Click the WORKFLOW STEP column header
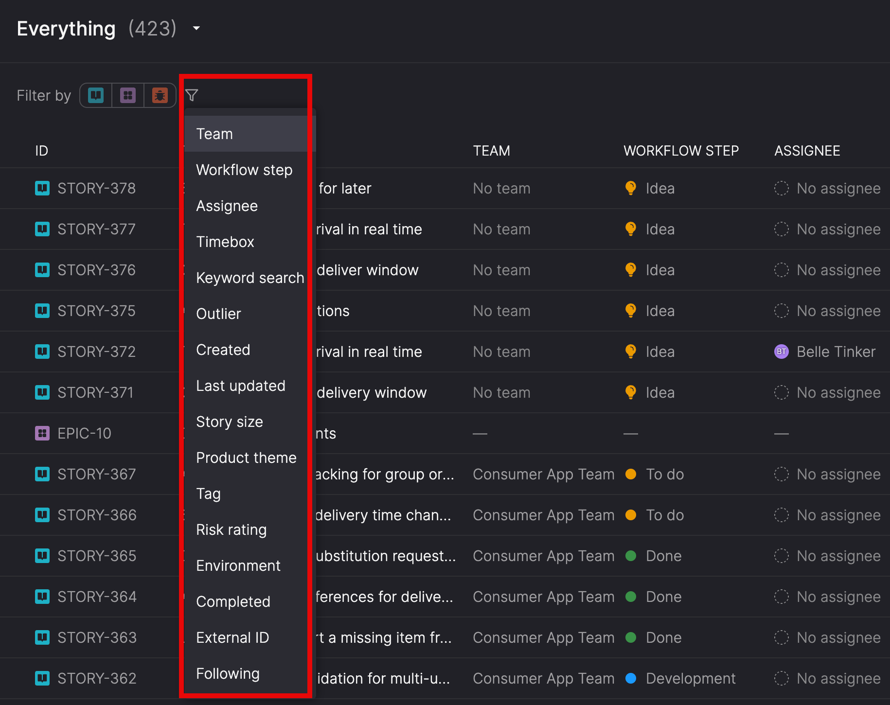 [x=681, y=151]
